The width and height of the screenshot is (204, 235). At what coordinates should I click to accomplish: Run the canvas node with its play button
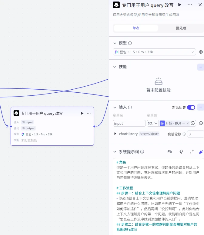(x=82, y=113)
